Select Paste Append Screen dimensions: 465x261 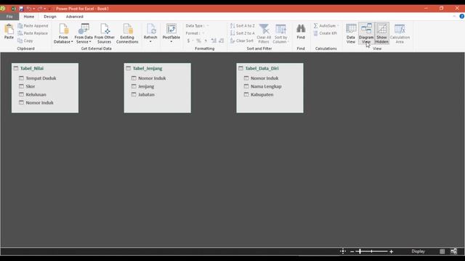pos(33,26)
